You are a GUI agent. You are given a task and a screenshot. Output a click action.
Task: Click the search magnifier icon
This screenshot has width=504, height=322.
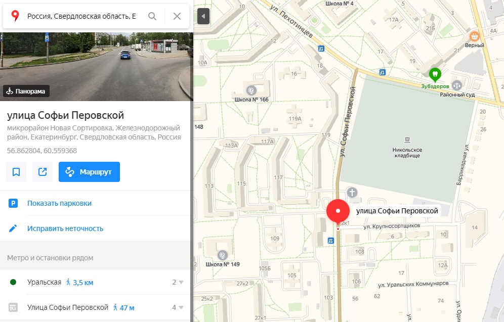[152, 16]
